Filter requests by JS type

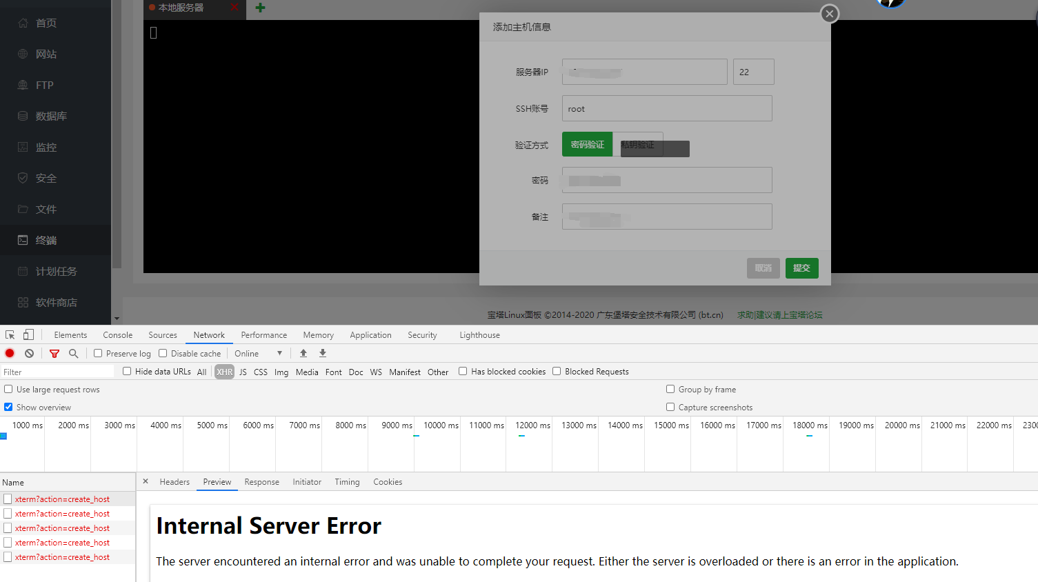tap(243, 372)
